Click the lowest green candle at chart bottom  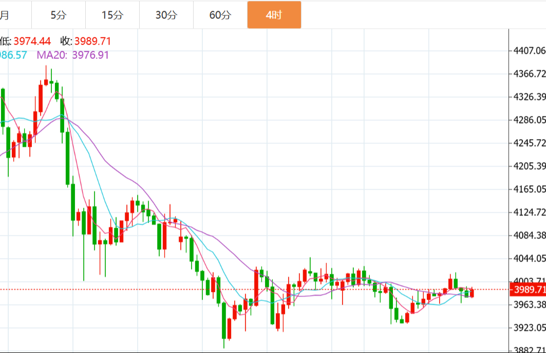tap(224, 321)
